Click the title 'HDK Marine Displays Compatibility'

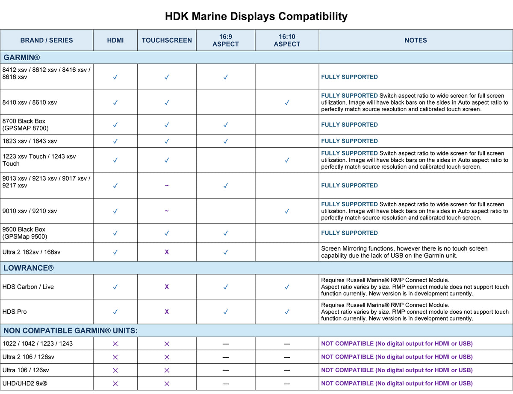click(x=256, y=17)
